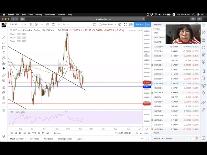207x155 pixels.
Task: Select the Text tool in drawing toolbar
Action: click(x=4, y=53)
